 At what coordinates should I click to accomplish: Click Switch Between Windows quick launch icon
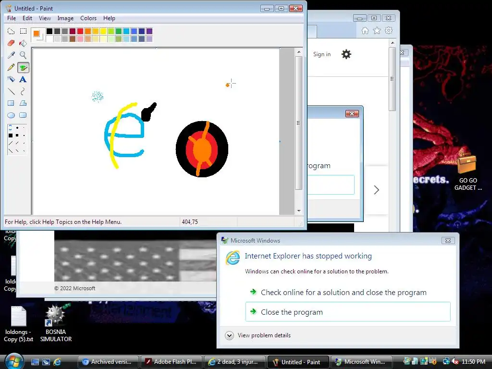[46, 362]
